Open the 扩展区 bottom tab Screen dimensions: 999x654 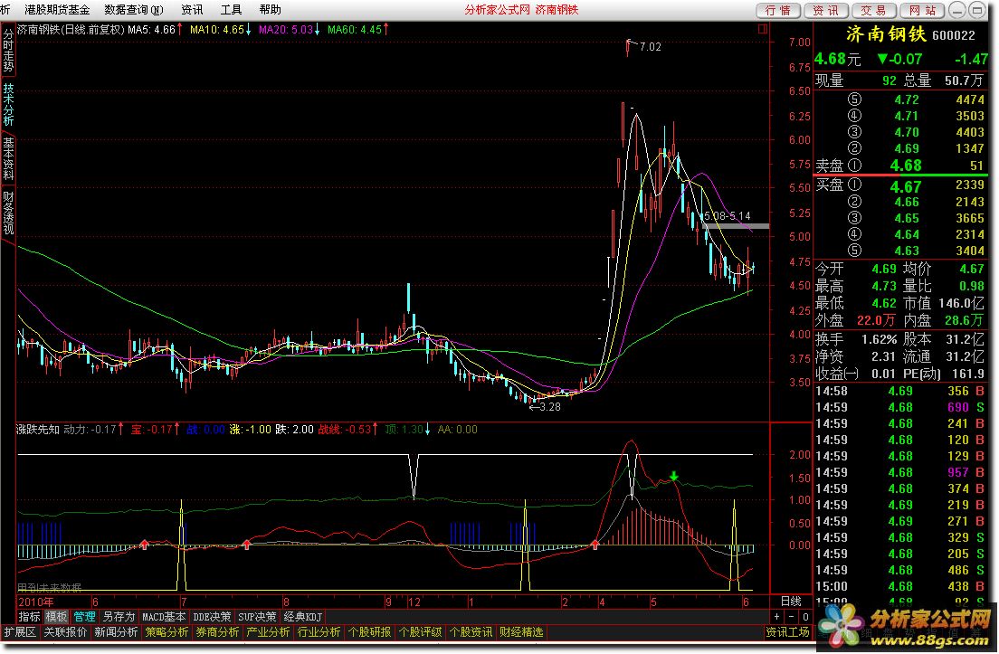click(20, 631)
